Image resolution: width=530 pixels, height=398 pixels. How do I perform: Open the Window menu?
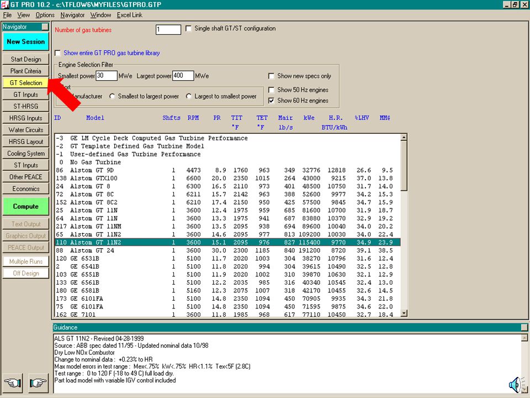100,15
